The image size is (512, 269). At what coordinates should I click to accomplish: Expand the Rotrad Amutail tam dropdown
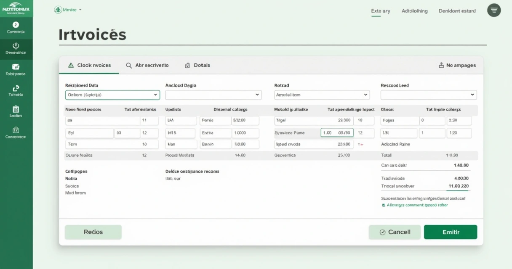pyautogui.click(x=322, y=95)
